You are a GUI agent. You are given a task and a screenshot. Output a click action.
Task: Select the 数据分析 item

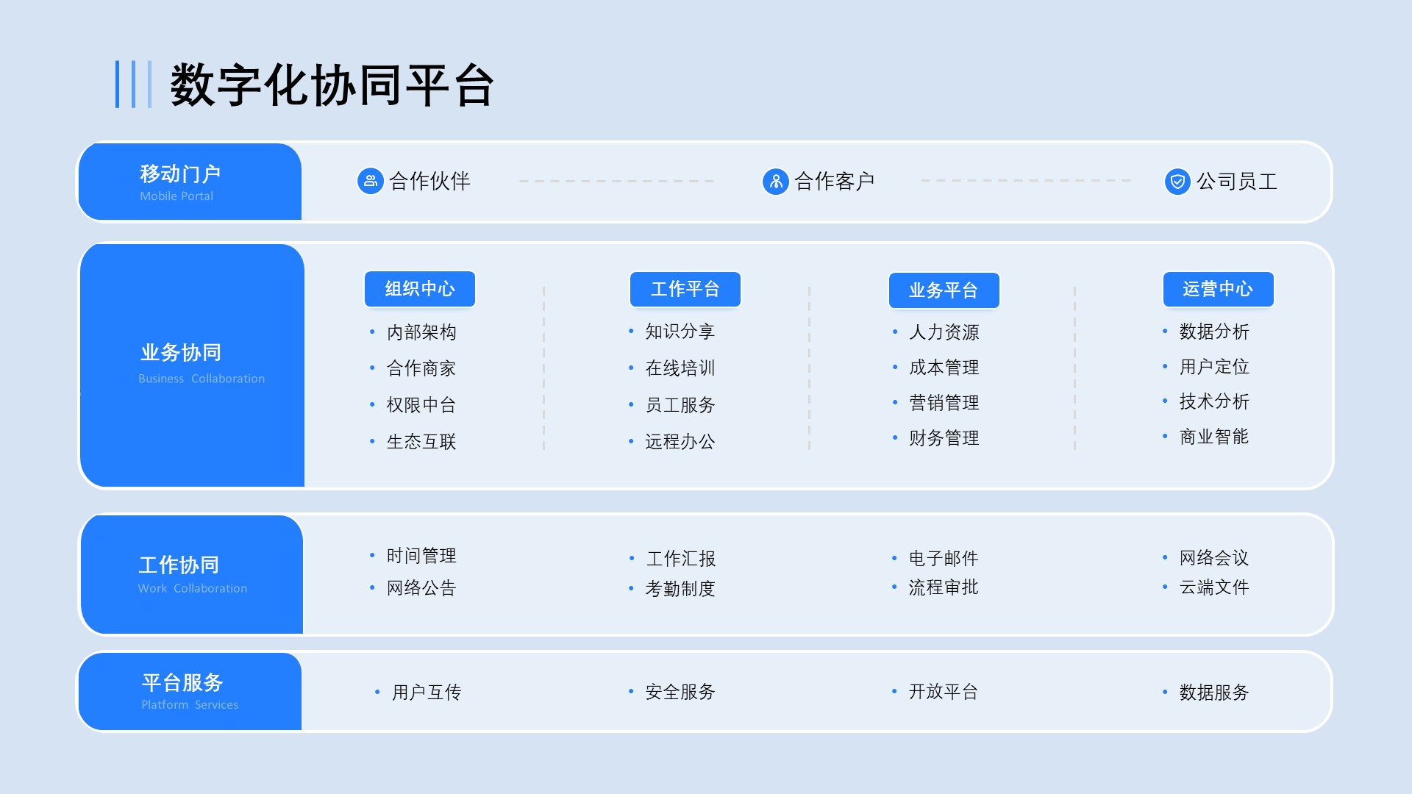(1214, 332)
